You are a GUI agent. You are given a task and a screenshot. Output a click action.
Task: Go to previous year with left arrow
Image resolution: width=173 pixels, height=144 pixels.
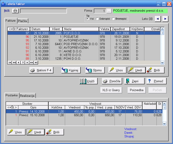(x=158, y=19)
